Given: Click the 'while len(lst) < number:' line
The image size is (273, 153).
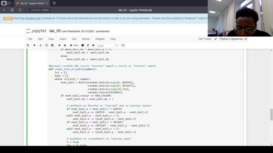Looking at the screenshot, I should point(73,79).
